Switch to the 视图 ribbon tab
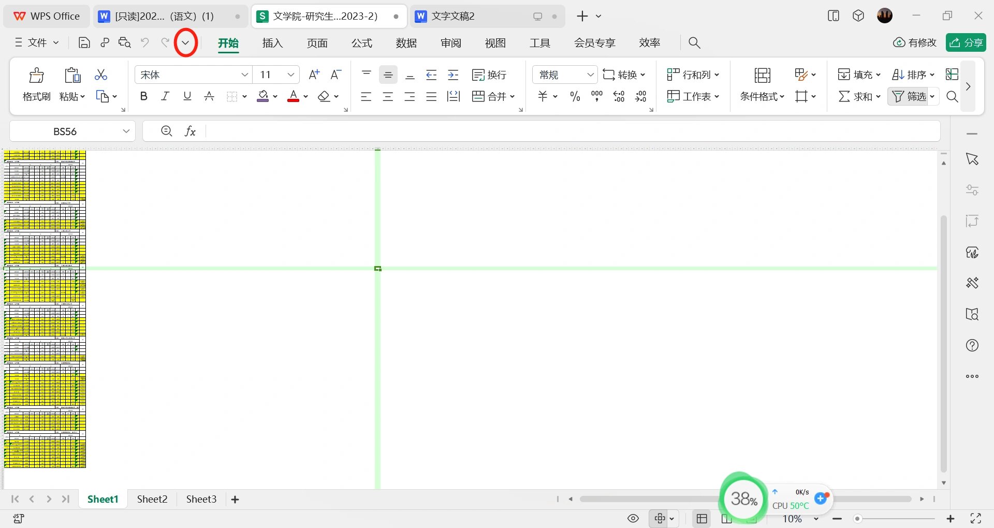The width and height of the screenshot is (994, 528). 495,43
